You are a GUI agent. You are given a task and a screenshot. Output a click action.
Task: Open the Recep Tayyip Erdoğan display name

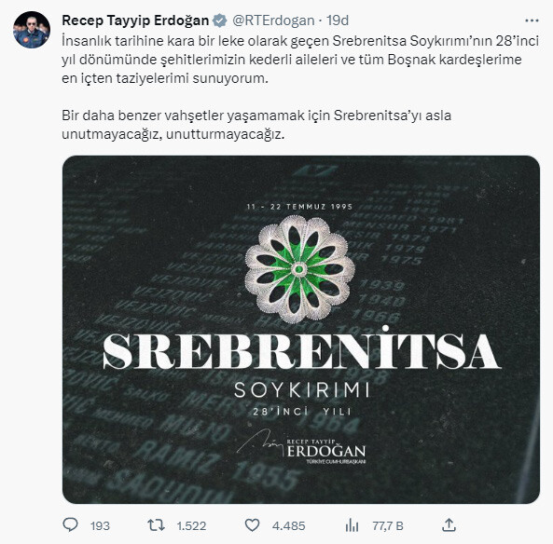135,20
